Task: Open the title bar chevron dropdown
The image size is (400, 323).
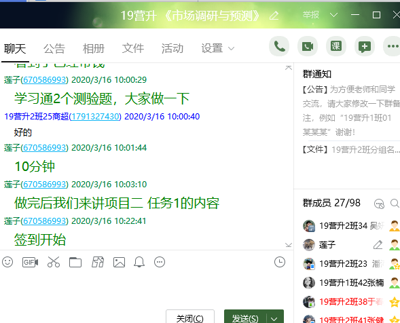Action: pyautogui.click(x=333, y=15)
